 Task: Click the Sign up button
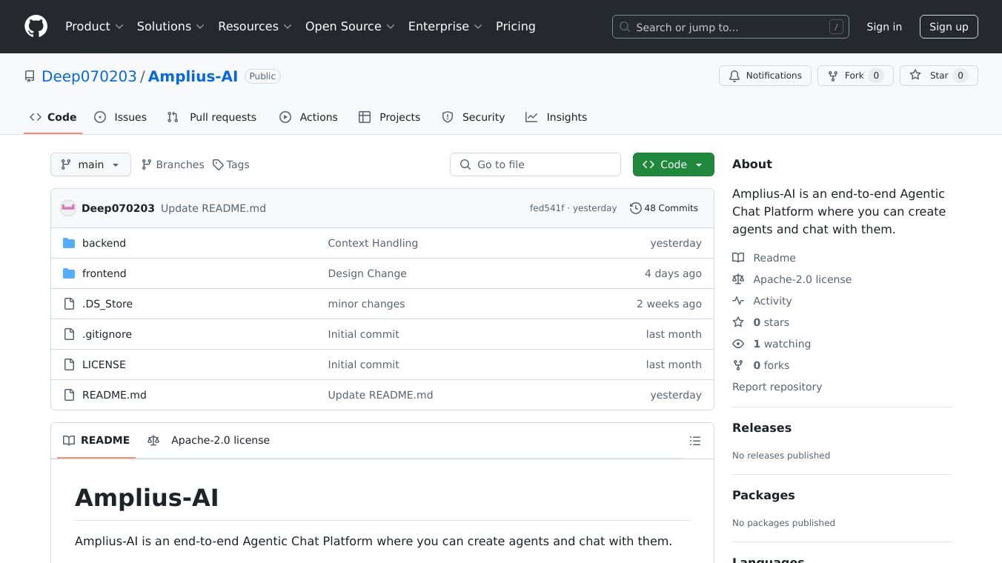949,27
